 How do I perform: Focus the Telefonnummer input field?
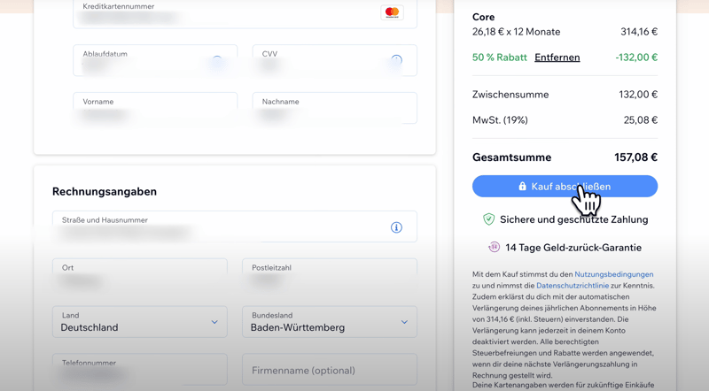point(140,371)
